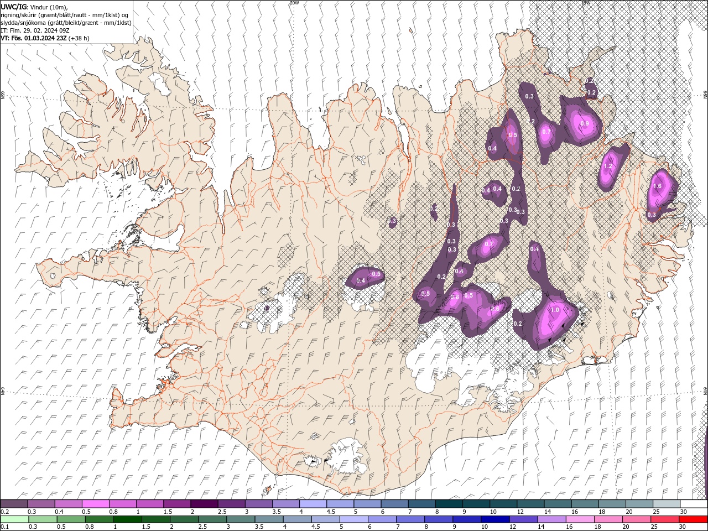The image size is (708, 531).
Task: Click the '(+38 h)' forecast offset text
Action: 79,38
